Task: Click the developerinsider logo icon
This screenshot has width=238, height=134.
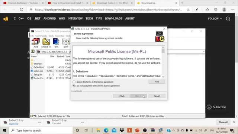Action: [6, 19]
